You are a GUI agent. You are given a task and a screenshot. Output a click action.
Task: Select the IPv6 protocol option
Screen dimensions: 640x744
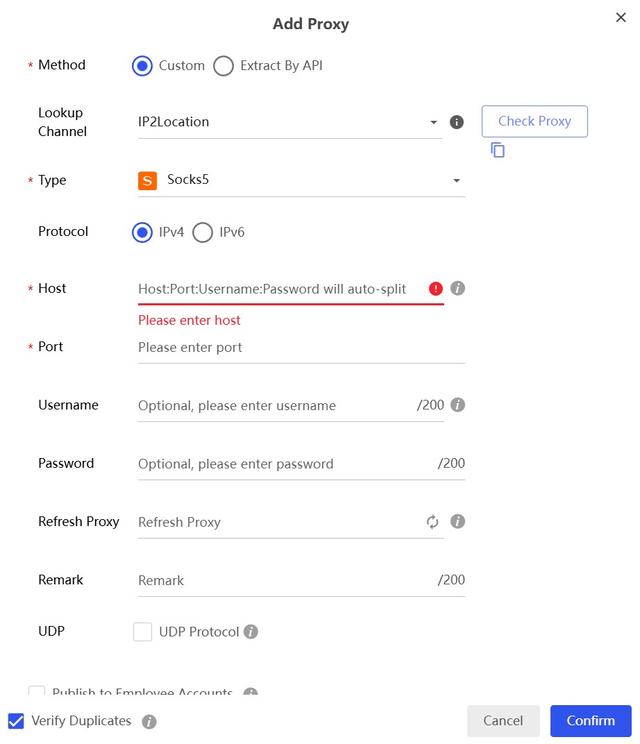(x=203, y=232)
